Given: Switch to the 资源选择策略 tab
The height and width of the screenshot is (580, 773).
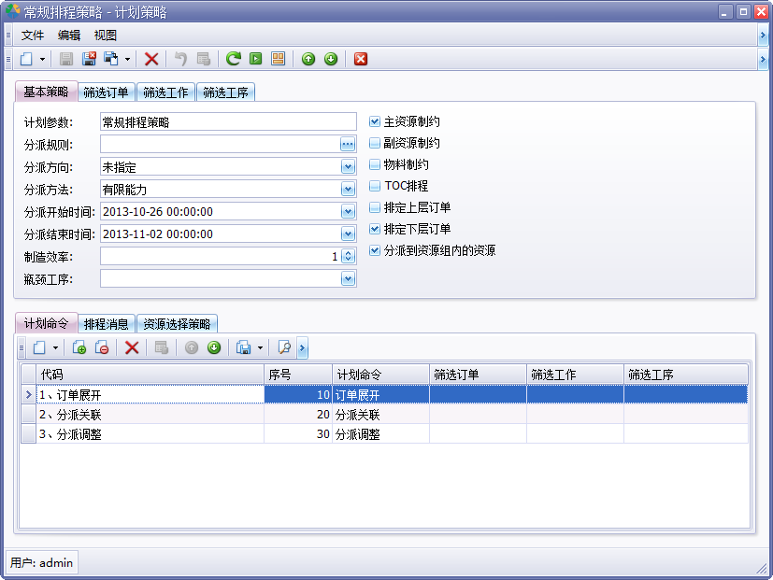Looking at the screenshot, I should [x=177, y=324].
